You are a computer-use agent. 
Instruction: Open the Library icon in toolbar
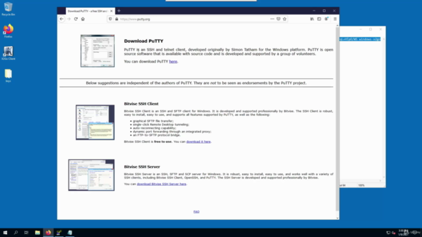pos(312,19)
